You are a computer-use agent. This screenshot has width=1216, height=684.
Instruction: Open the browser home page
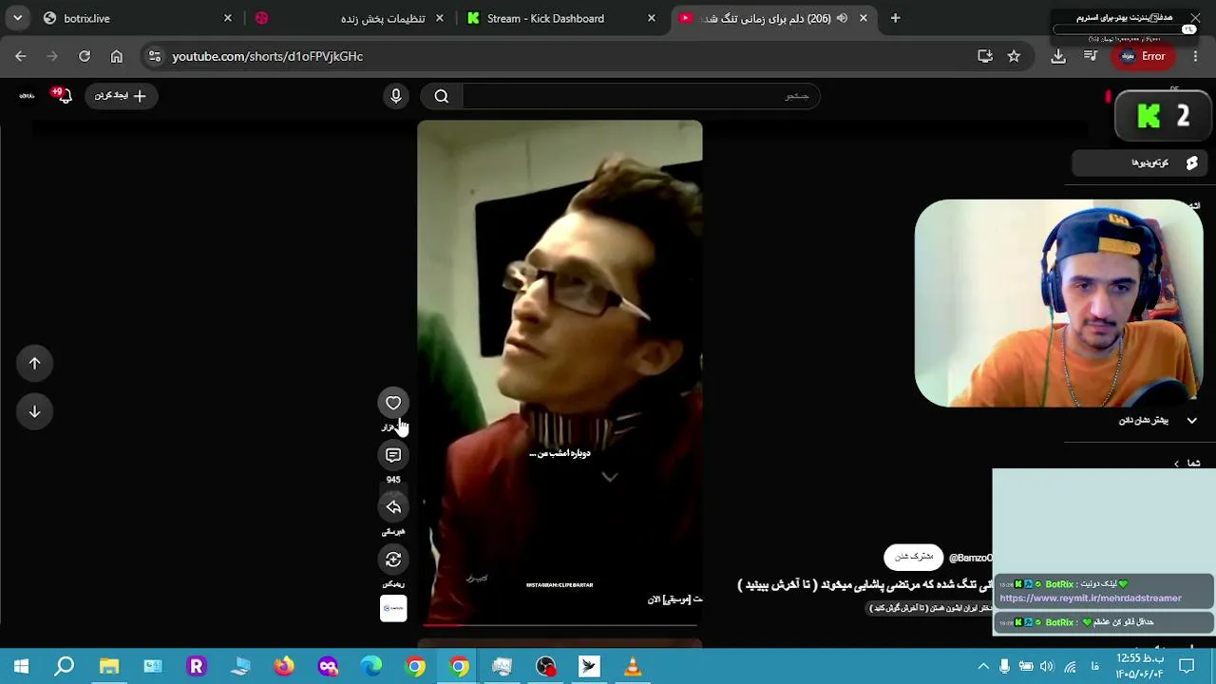[116, 56]
